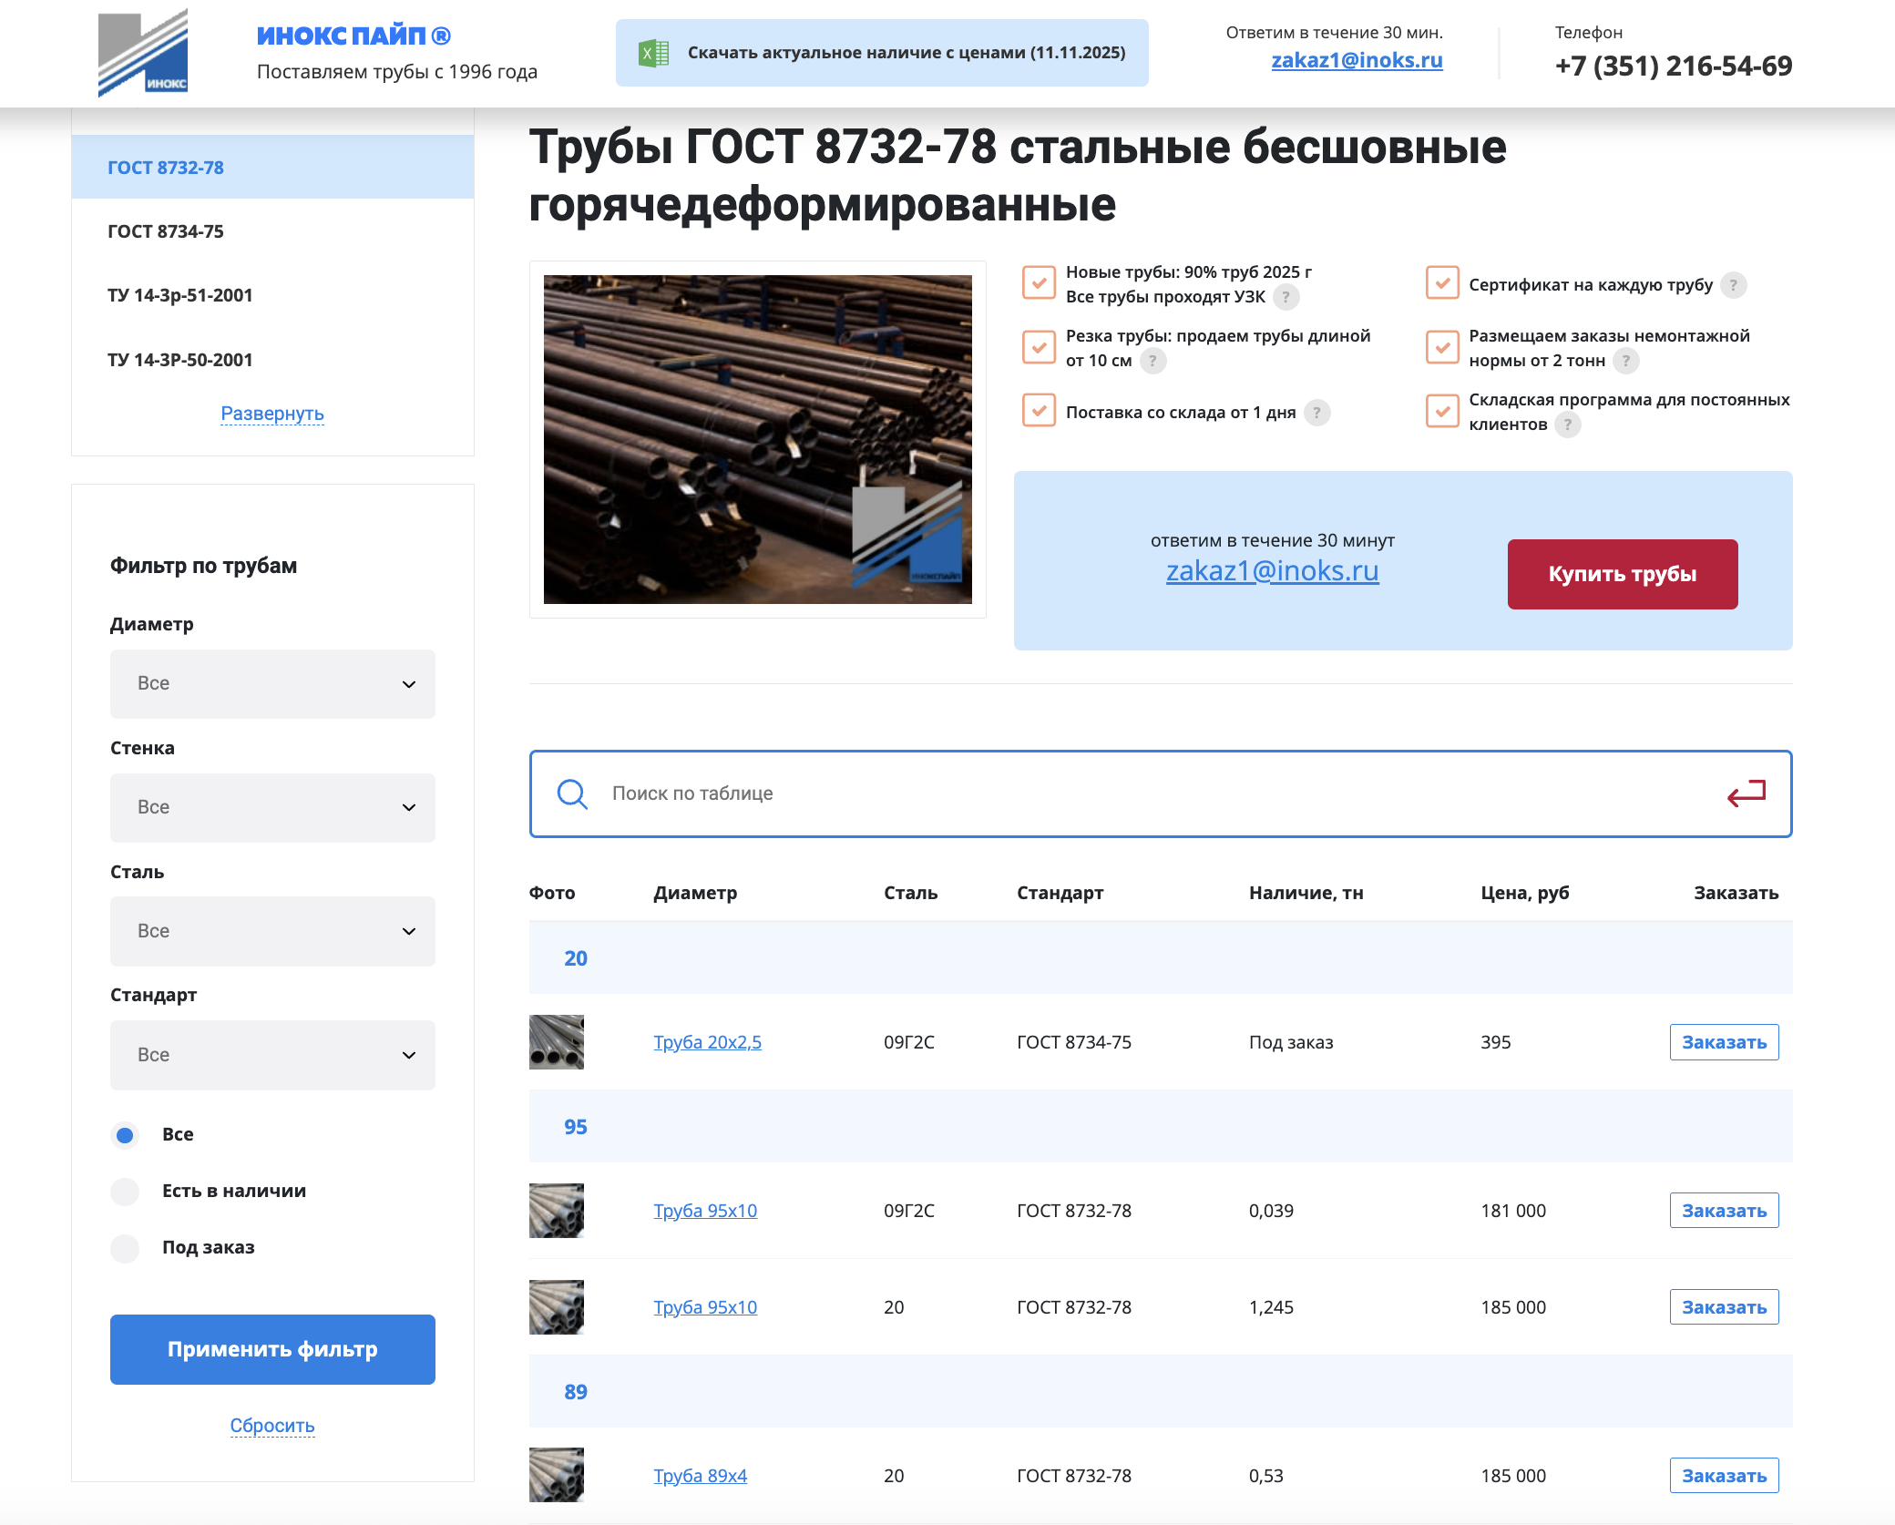Click the red enter arrow icon
1895x1525 pixels.
(x=1746, y=793)
